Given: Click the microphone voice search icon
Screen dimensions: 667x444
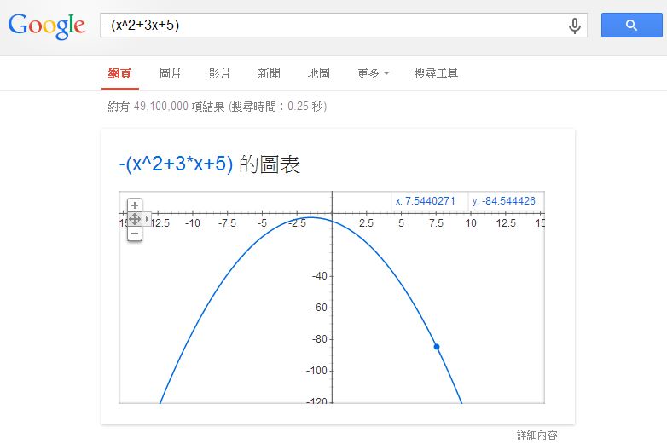Looking at the screenshot, I should [575, 26].
